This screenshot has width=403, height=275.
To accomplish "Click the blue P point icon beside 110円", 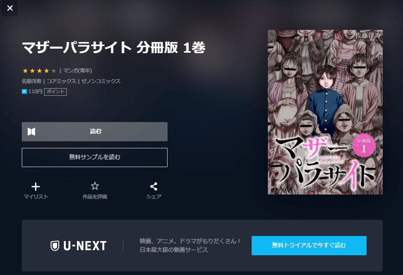I will coord(24,92).
